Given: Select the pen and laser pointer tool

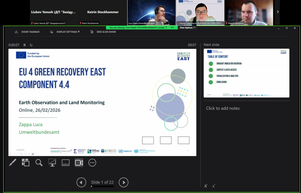Looking at the screenshot, I should click(12, 163).
